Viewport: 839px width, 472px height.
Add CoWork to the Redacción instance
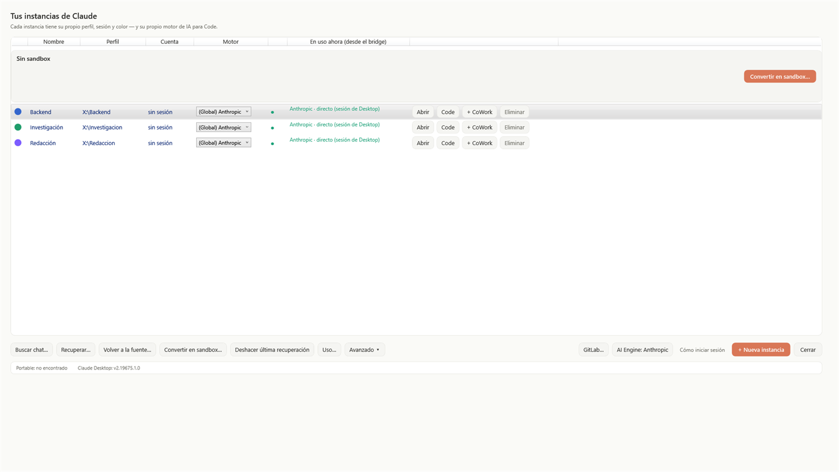[480, 143]
